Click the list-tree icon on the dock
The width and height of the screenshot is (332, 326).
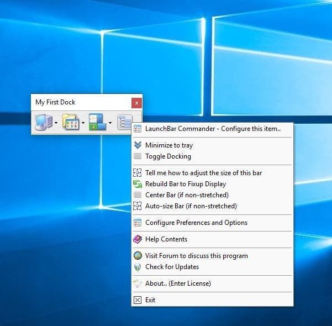[x=125, y=122]
